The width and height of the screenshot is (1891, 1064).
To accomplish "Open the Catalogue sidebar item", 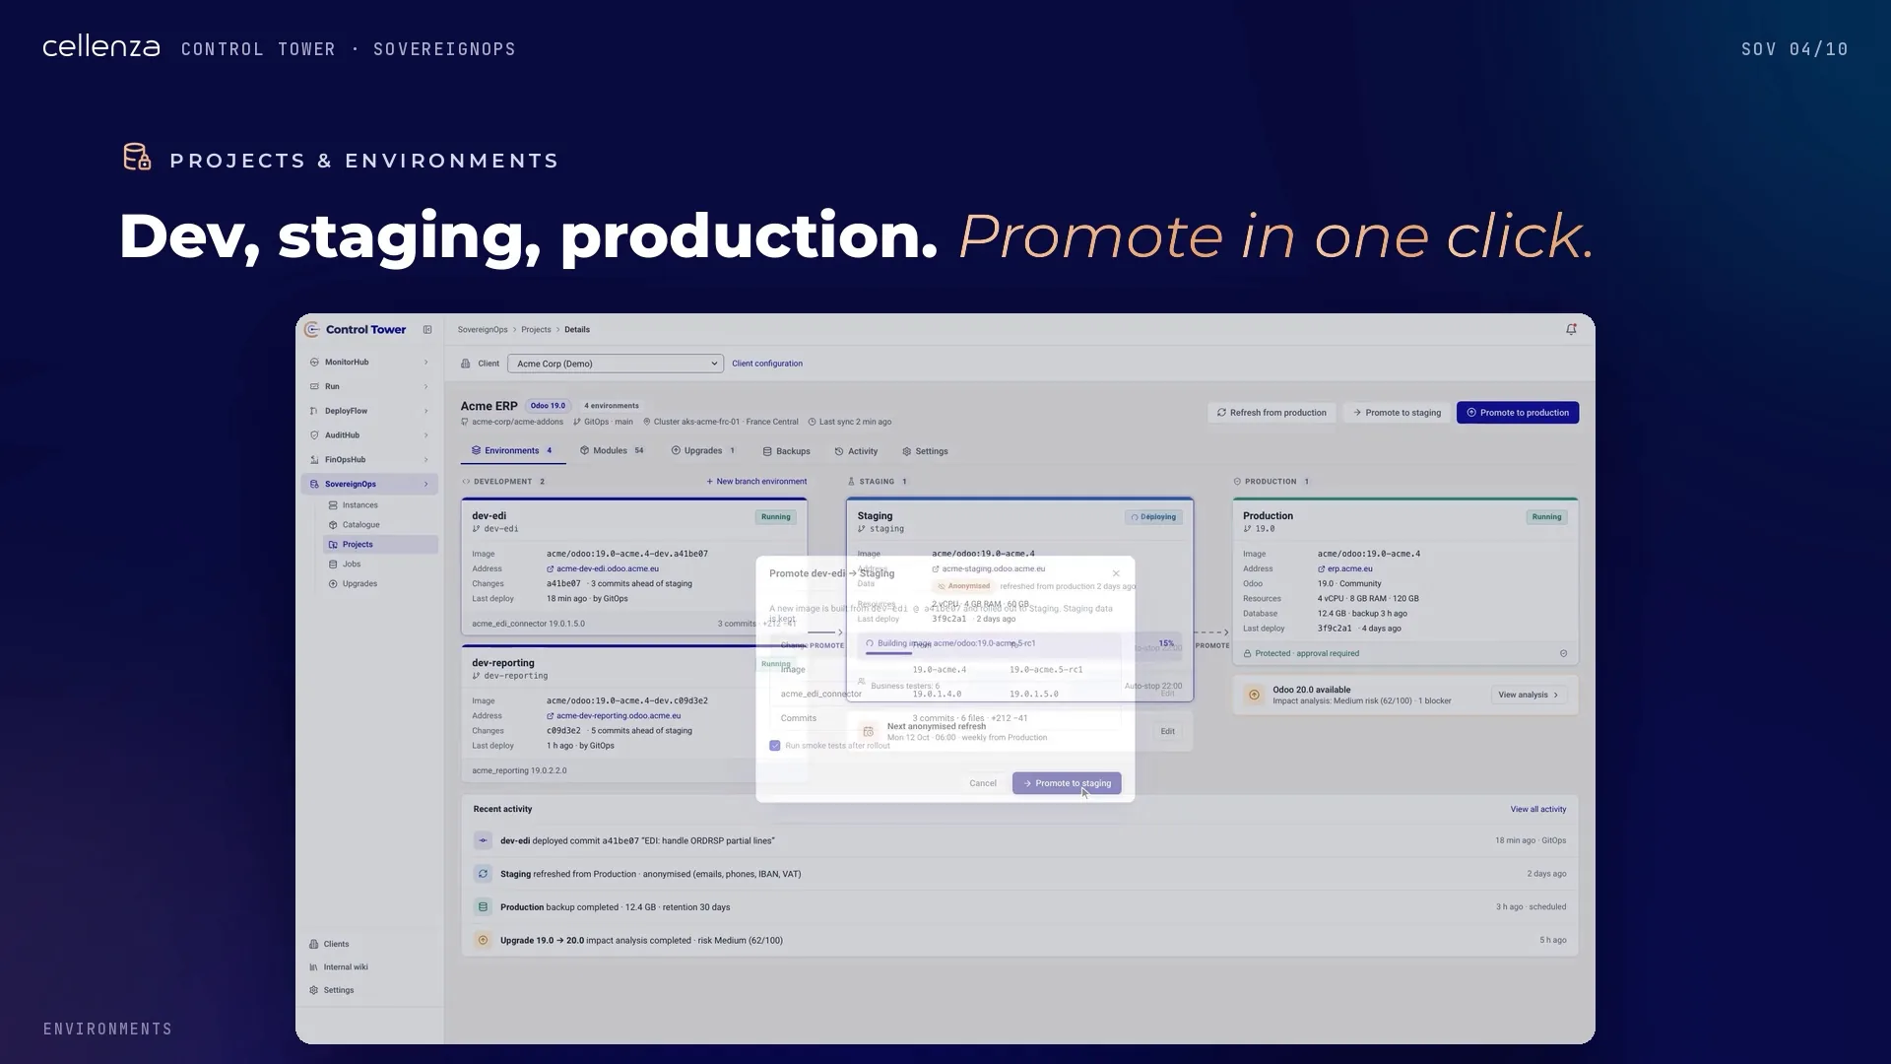I will coord(381,525).
